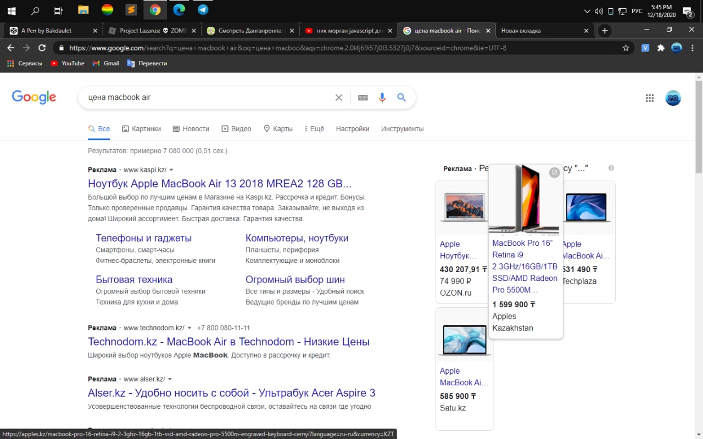Show hidden system tray icons
The height and width of the screenshot is (439, 703).
point(587,11)
